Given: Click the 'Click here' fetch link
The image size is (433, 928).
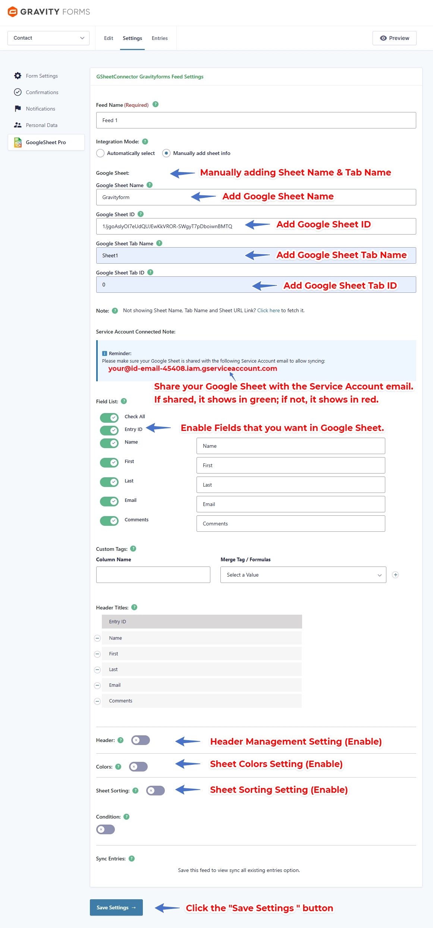Looking at the screenshot, I should coord(268,310).
